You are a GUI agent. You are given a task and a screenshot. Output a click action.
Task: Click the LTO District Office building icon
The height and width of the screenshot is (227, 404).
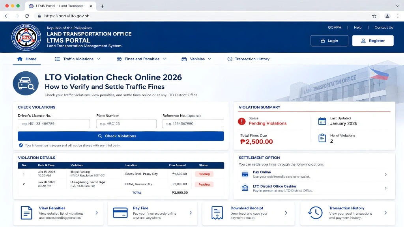[245, 188]
